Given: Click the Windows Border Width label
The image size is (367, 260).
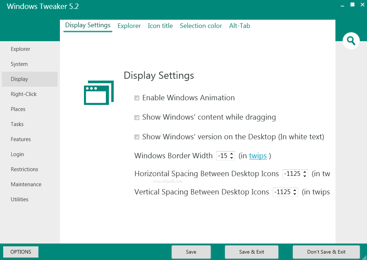Looking at the screenshot, I should (x=173, y=155).
